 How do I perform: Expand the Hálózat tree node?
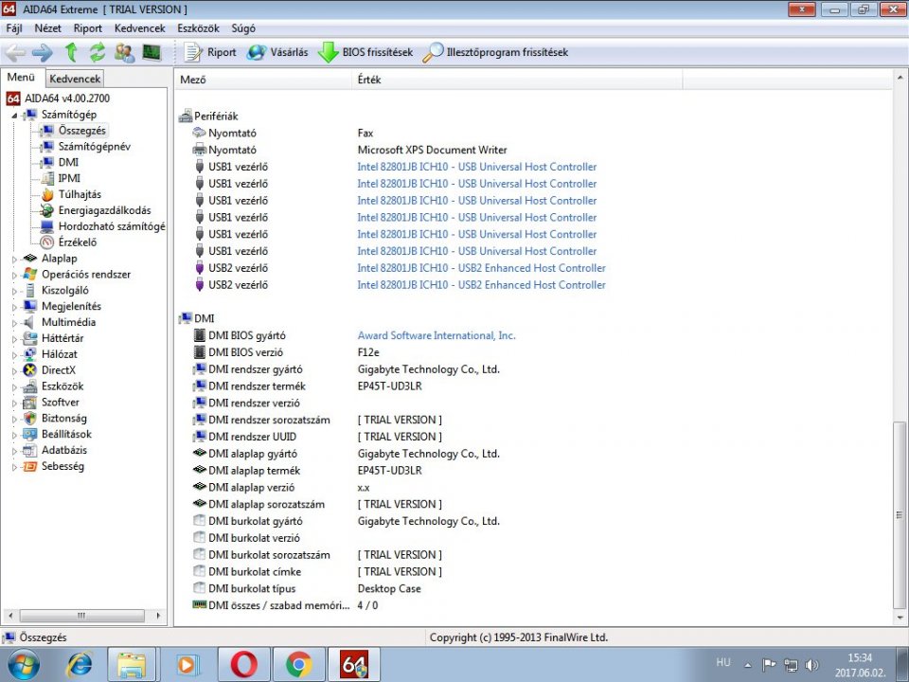point(14,355)
